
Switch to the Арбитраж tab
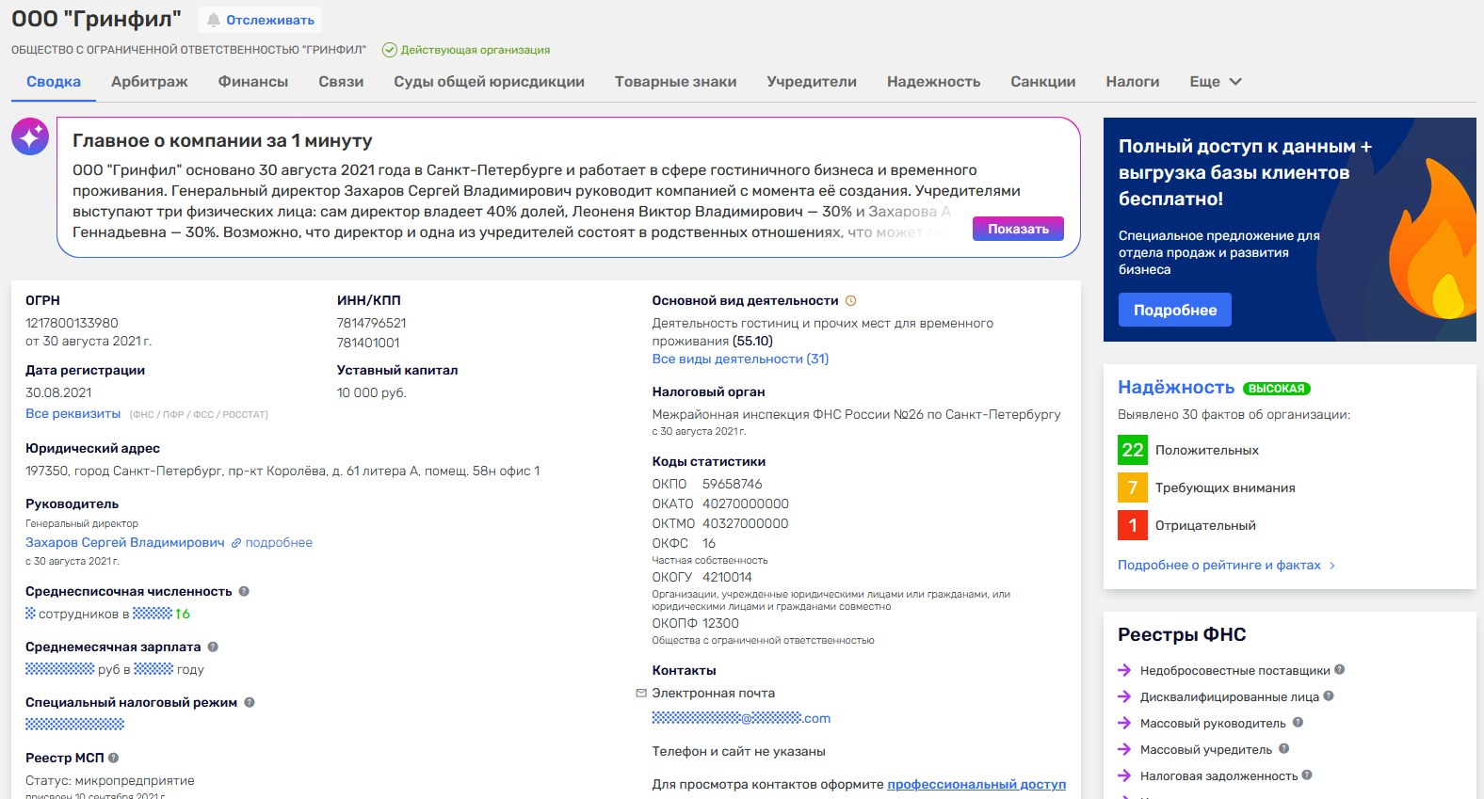(150, 82)
